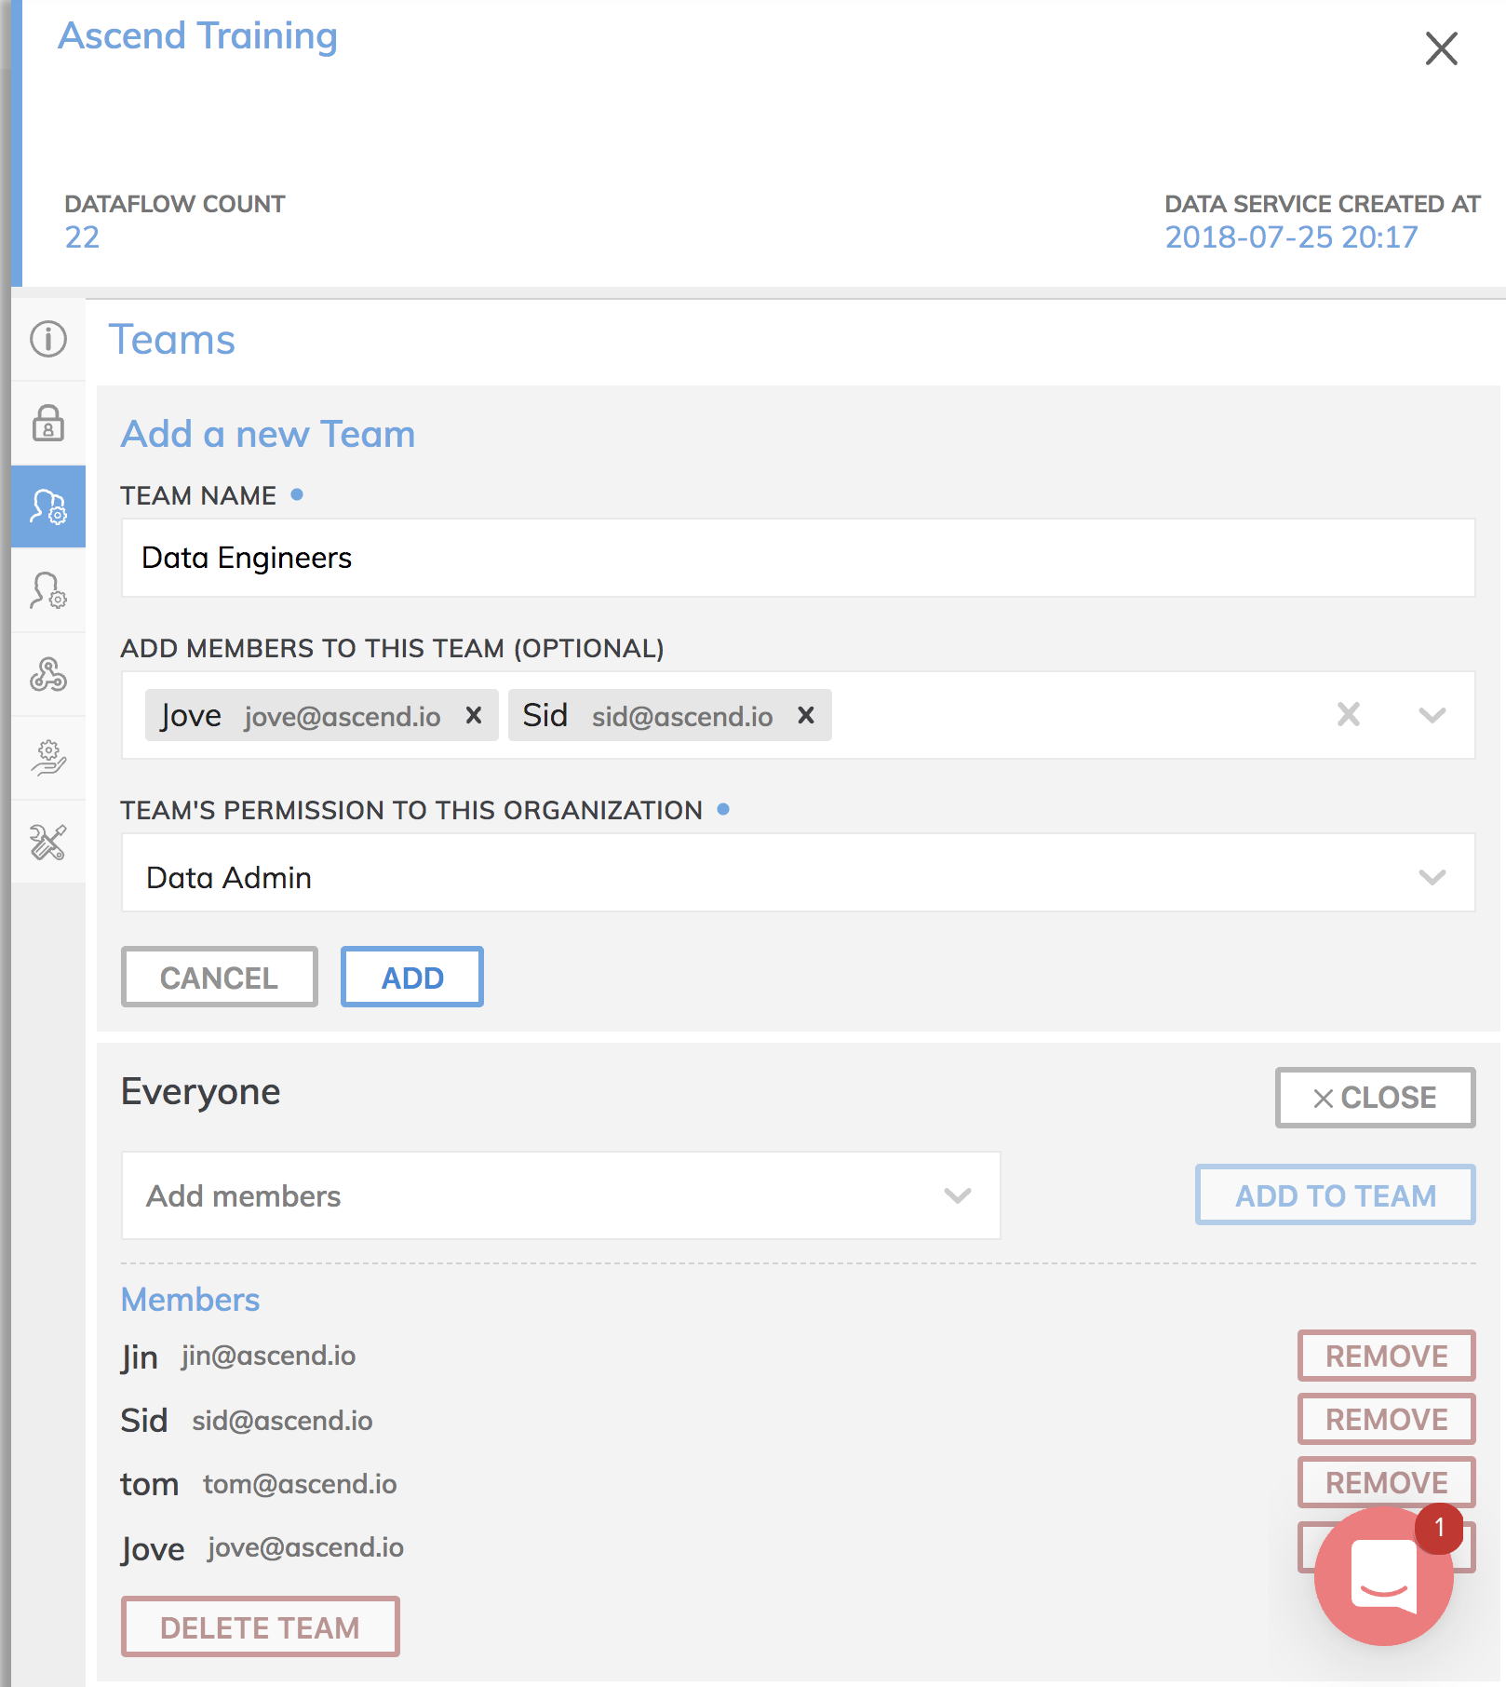Open the chat support bubble
Screen dimensions: 1506x1687
1384,1576
